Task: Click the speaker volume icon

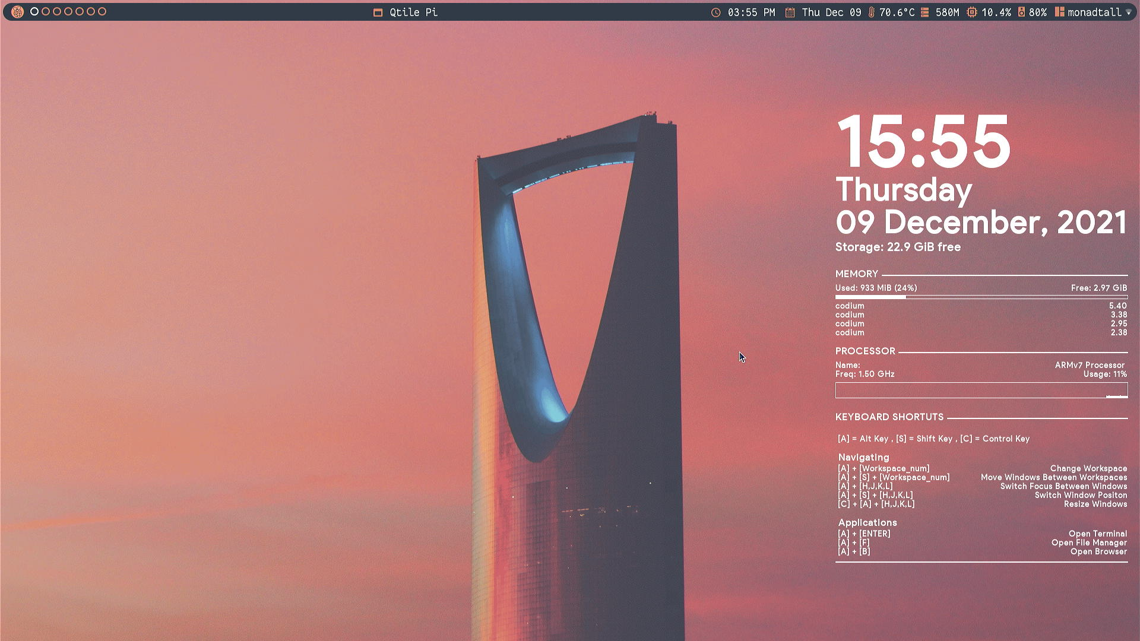Action: click(x=1021, y=12)
